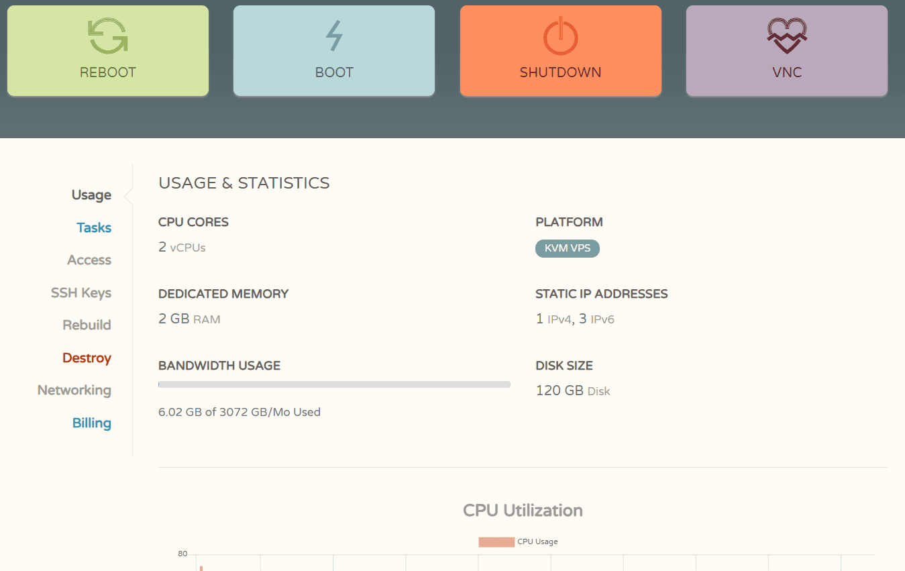This screenshot has height=571, width=905.
Task: Click the red Destroy link
Action: 87,358
